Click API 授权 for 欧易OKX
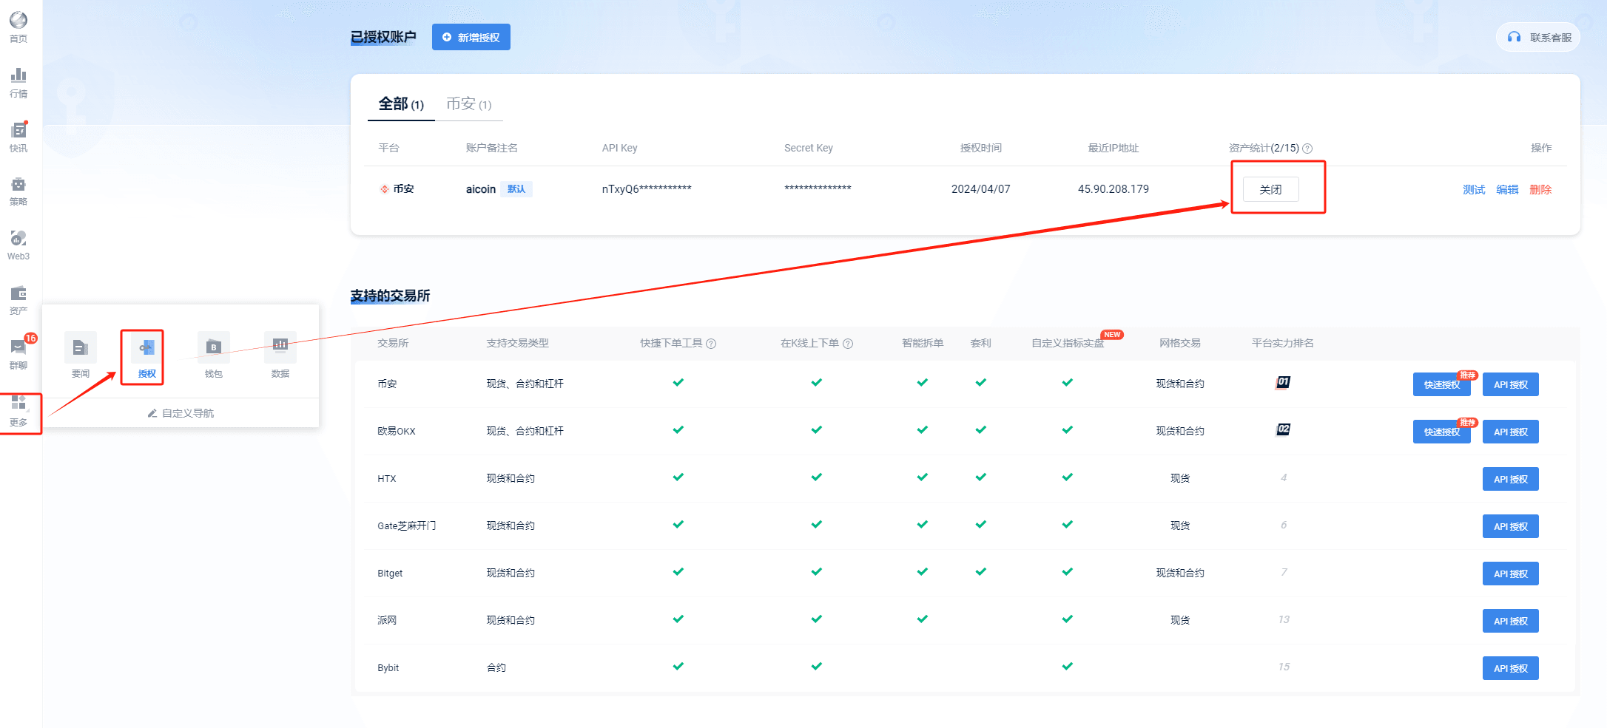1607x728 pixels. click(1511, 432)
